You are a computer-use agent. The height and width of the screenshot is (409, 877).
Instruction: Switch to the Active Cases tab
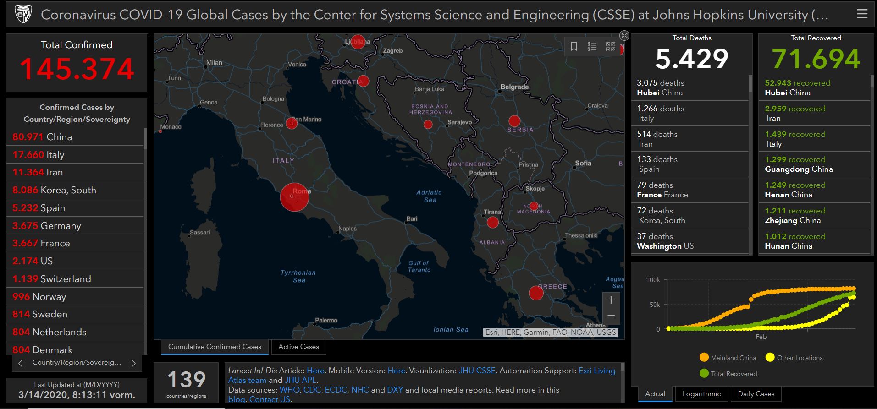tap(298, 347)
